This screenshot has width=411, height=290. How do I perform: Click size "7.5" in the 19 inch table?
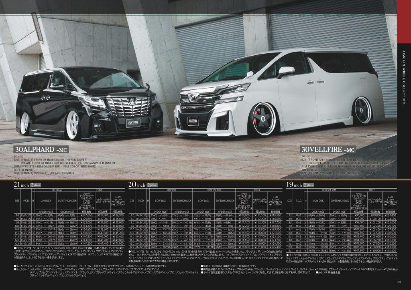(x=289, y=215)
